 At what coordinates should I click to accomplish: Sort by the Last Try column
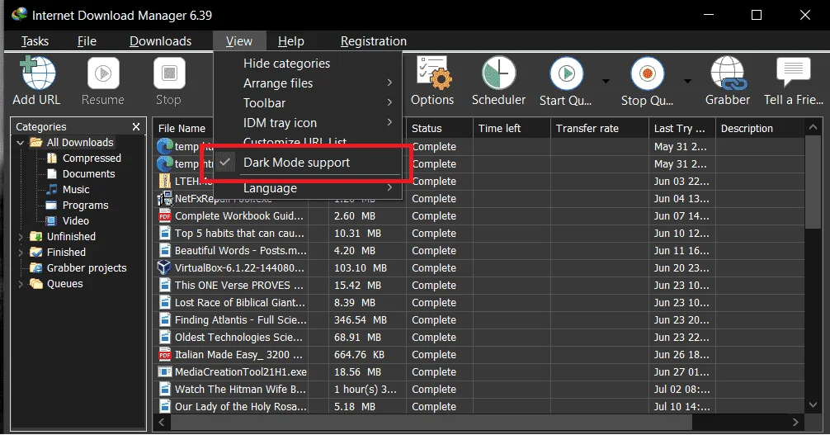point(681,128)
